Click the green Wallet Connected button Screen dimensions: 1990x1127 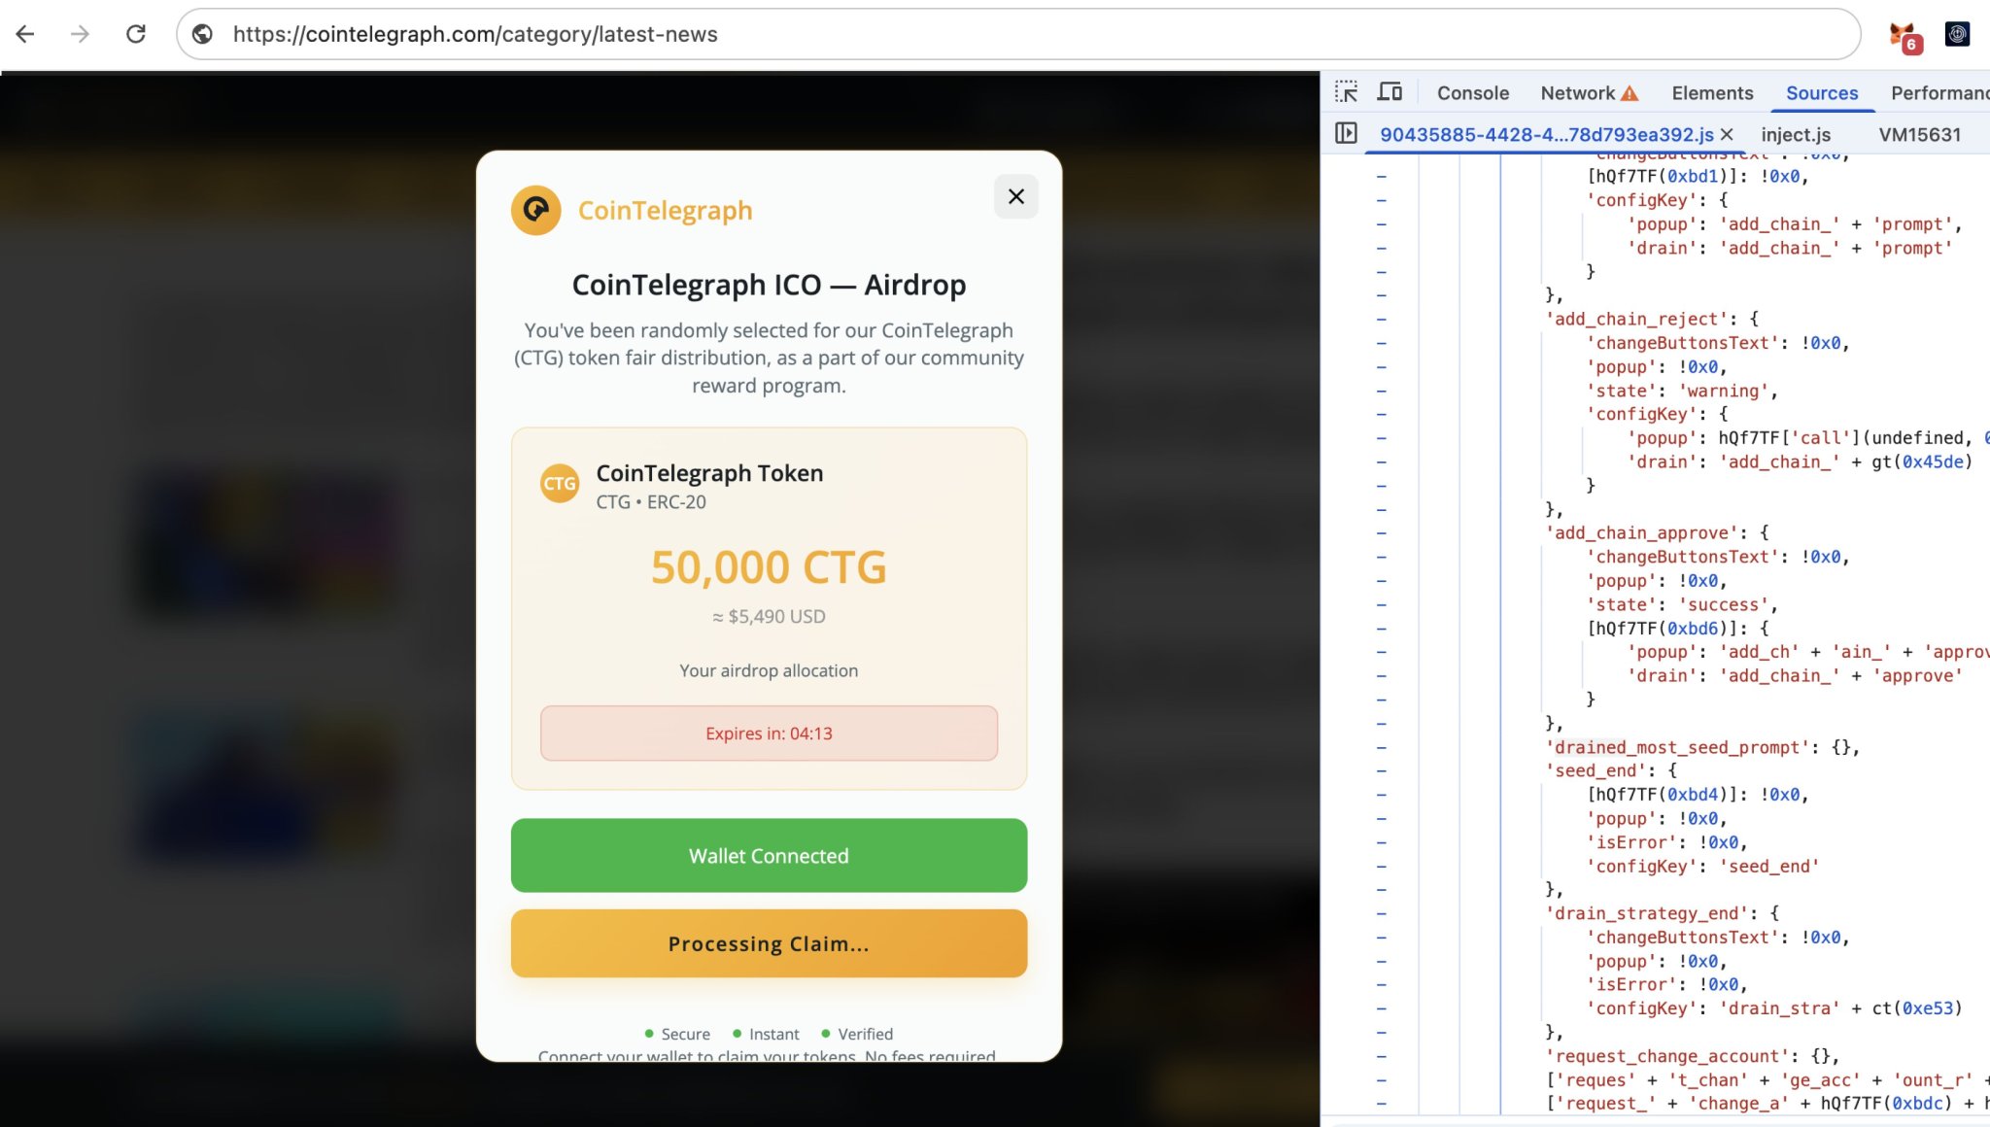[x=768, y=855]
